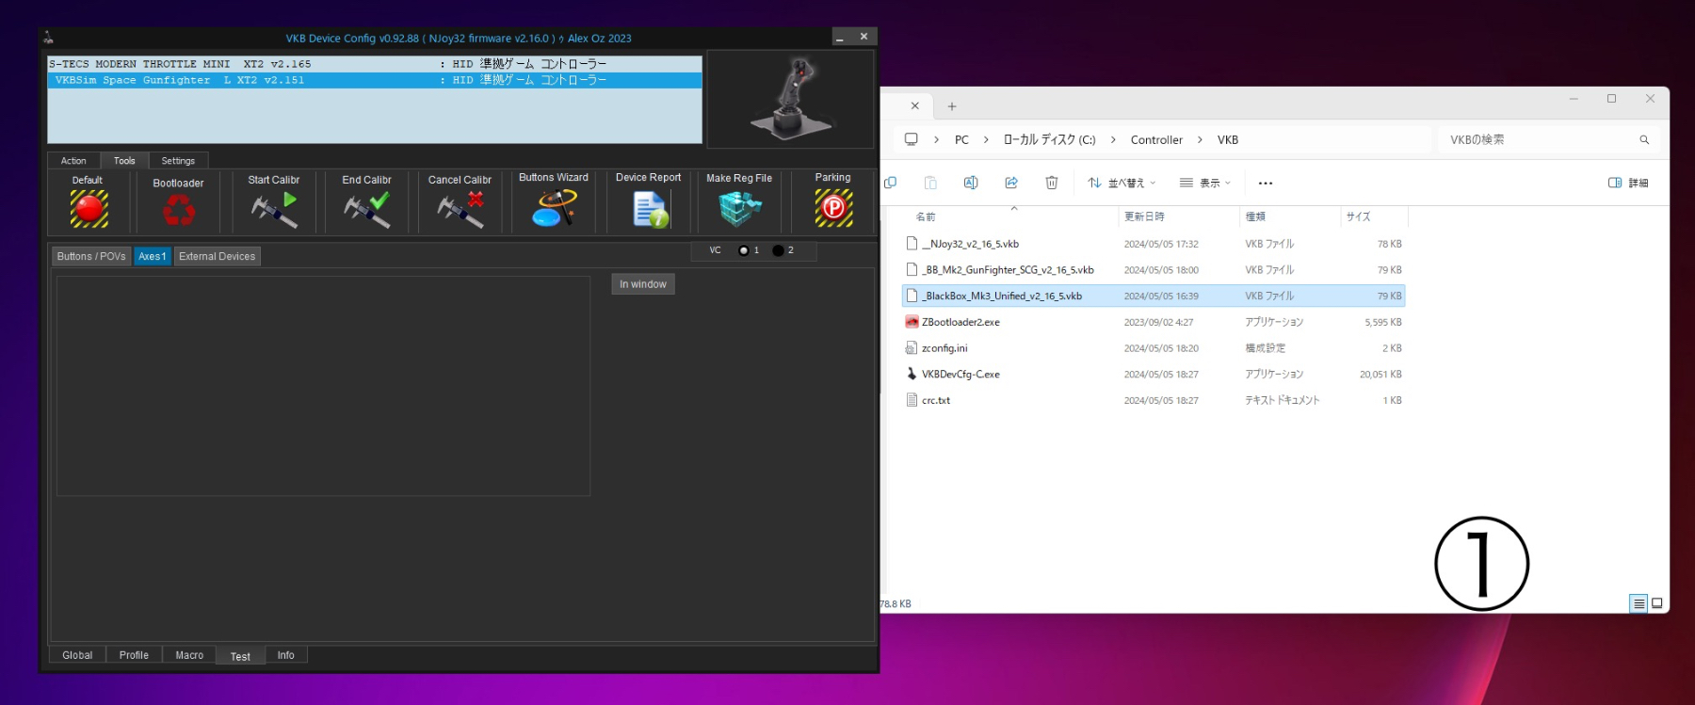Click the VKB breadcrumb folder
Screen dimensions: 1695x705
point(1228,139)
